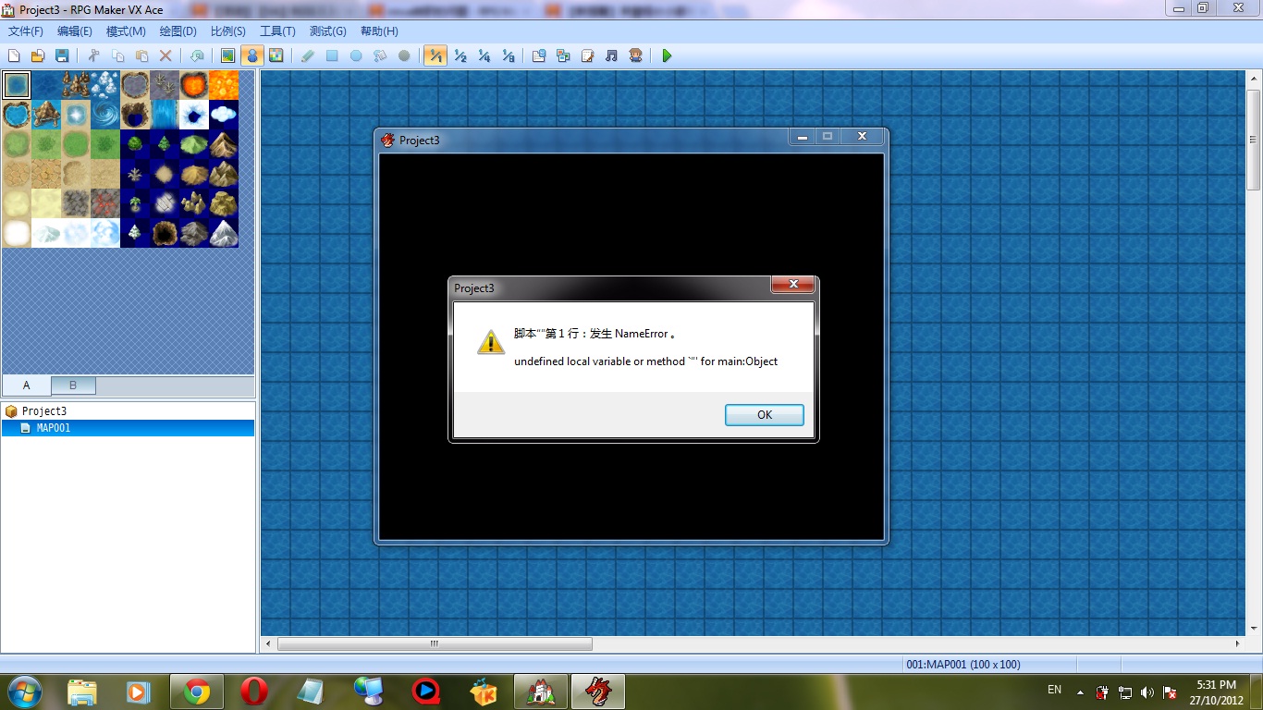Click the Undo arrow icon
Image resolution: width=1263 pixels, height=710 pixels.
[197, 55]
